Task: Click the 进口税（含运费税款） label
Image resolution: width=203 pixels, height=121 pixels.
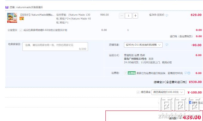Action: 181,37
